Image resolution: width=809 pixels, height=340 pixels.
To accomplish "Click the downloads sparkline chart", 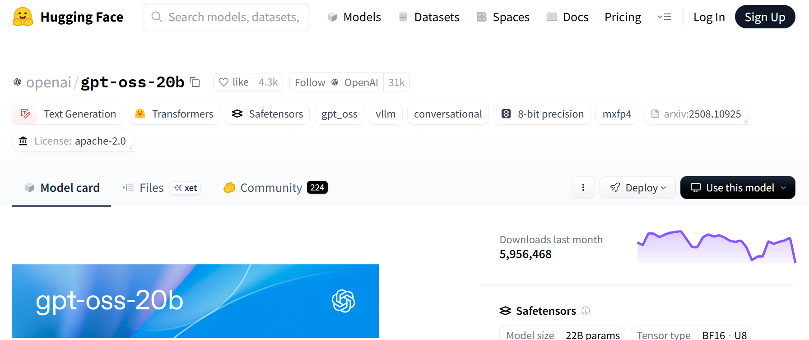I will [x=716, y=246].
